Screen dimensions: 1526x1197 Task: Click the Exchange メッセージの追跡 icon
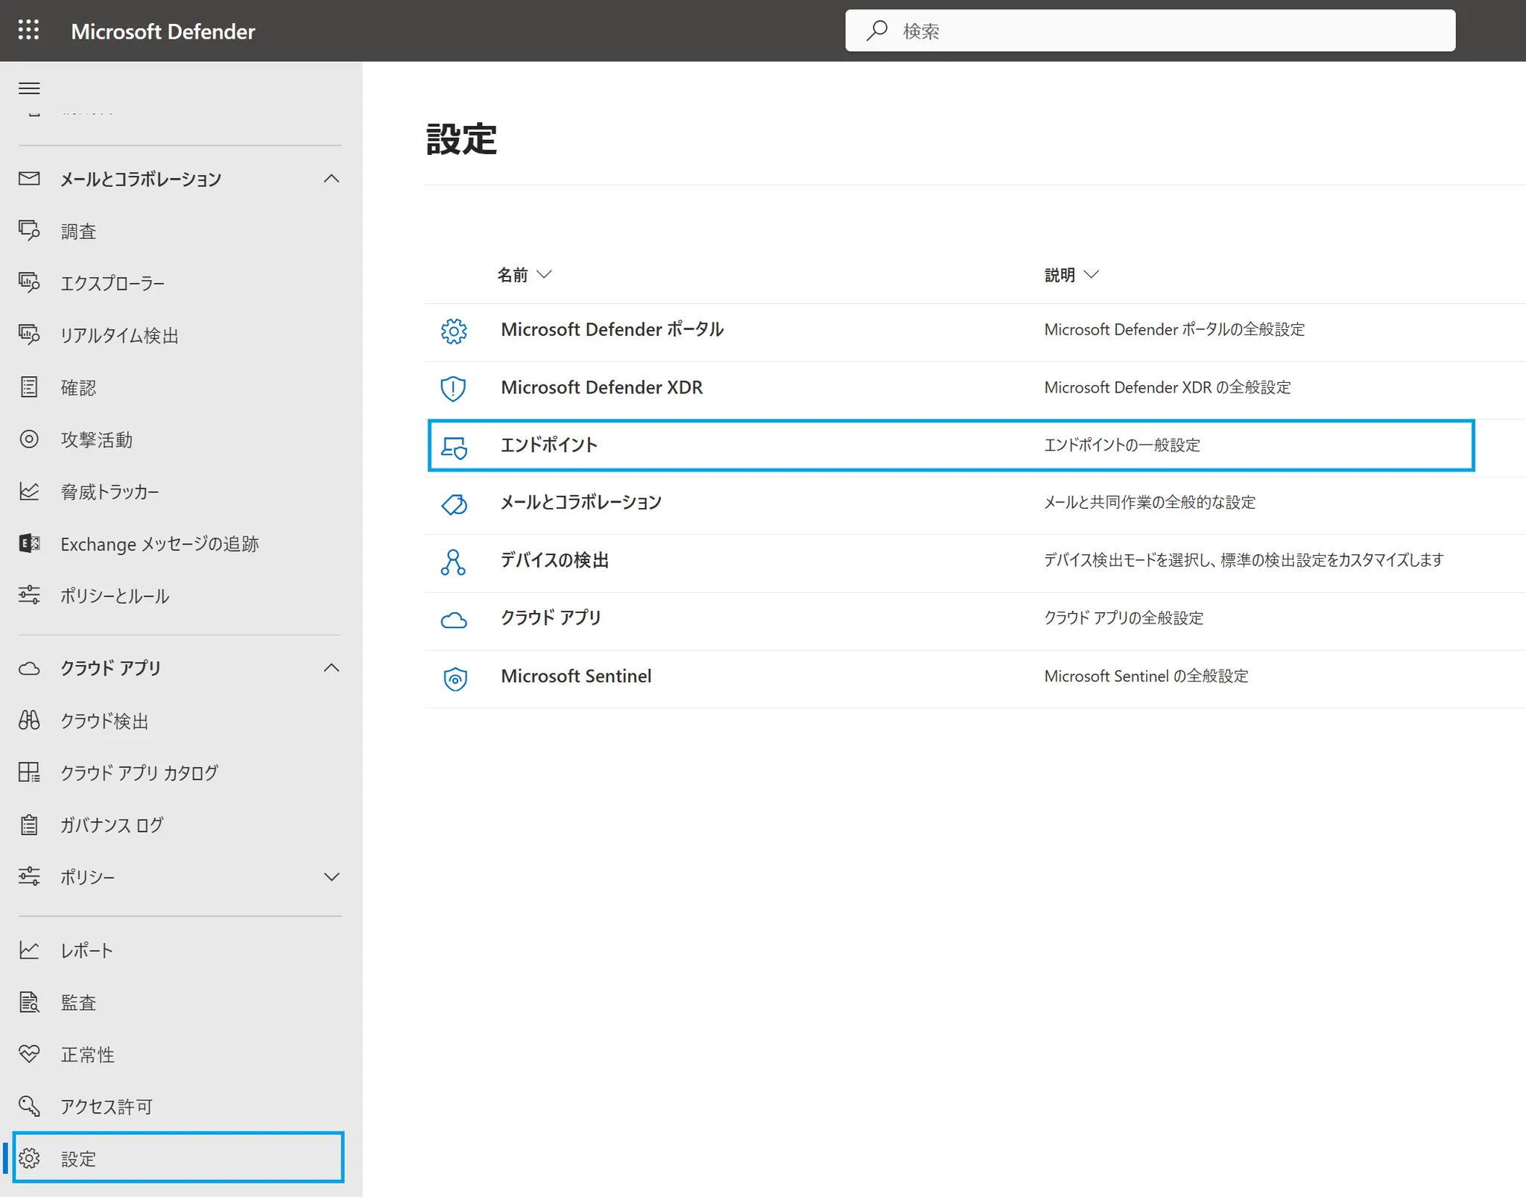click(29, 544)
